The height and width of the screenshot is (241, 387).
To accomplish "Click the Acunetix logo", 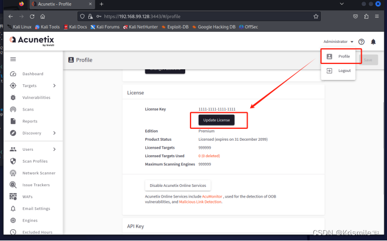I will 32,41.
